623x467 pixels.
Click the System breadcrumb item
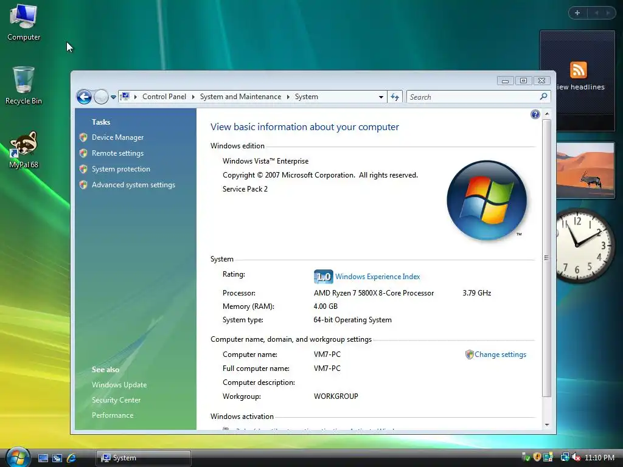307,97
